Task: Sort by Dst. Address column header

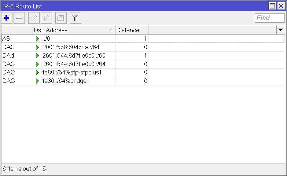Action: [74, 30]
